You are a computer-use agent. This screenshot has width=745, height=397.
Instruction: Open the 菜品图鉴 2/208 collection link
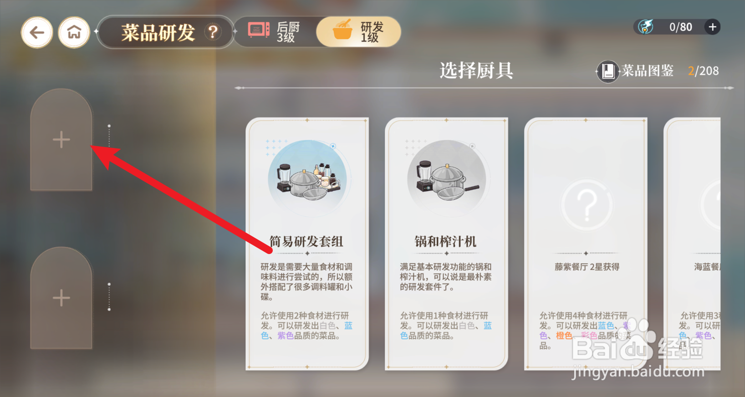tap(658, 71)
